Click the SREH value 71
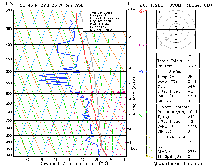The height and width of the screenshot is (166, 215). click(x=190, y=147)
